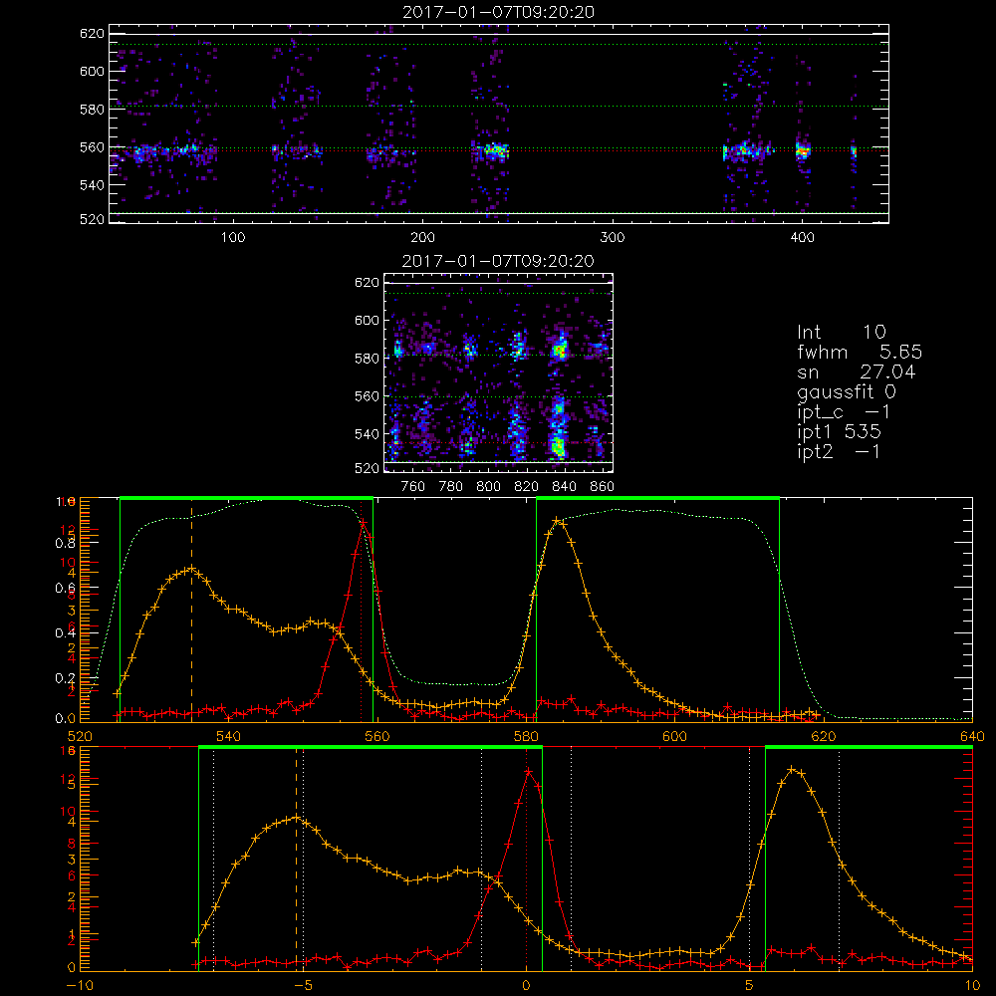This screenshot has width=996, height=996.
Task: Click x-axis label -5 of bottom profile plot
Action: [303, 985]
